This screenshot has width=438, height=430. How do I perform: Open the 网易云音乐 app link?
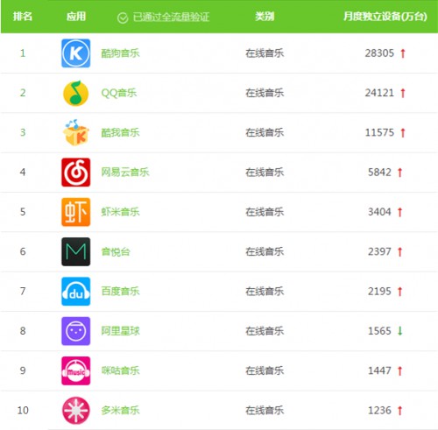pyautogui.click(x=125, y=173)
